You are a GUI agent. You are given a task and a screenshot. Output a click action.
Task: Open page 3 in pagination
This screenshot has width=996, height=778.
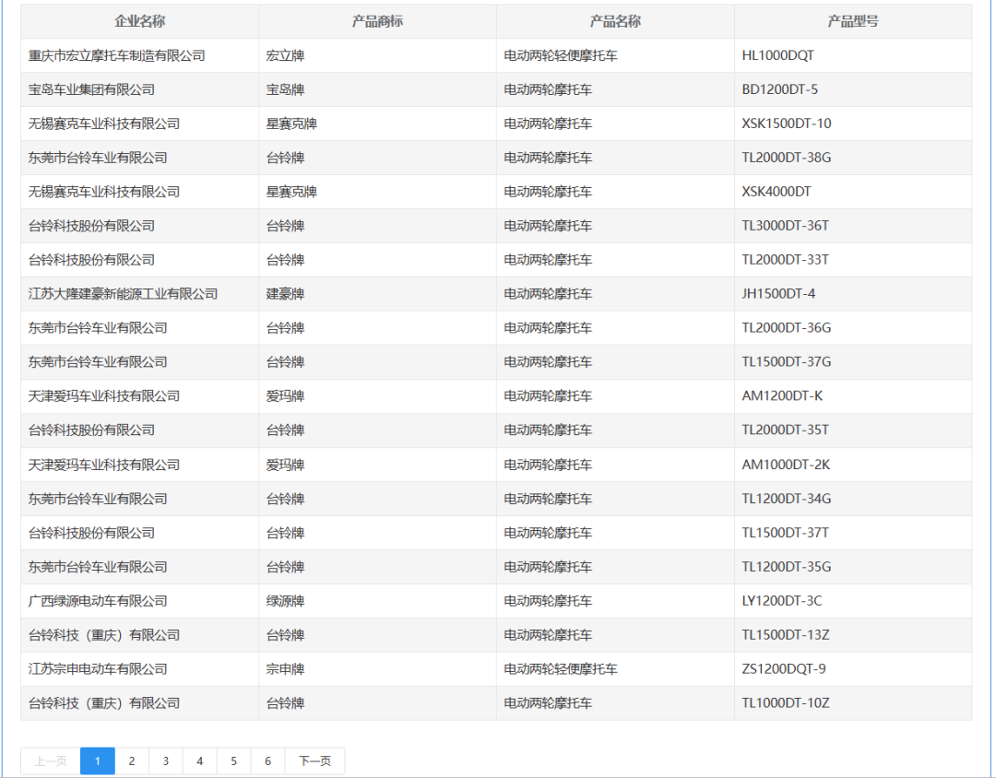click(166, 760)
